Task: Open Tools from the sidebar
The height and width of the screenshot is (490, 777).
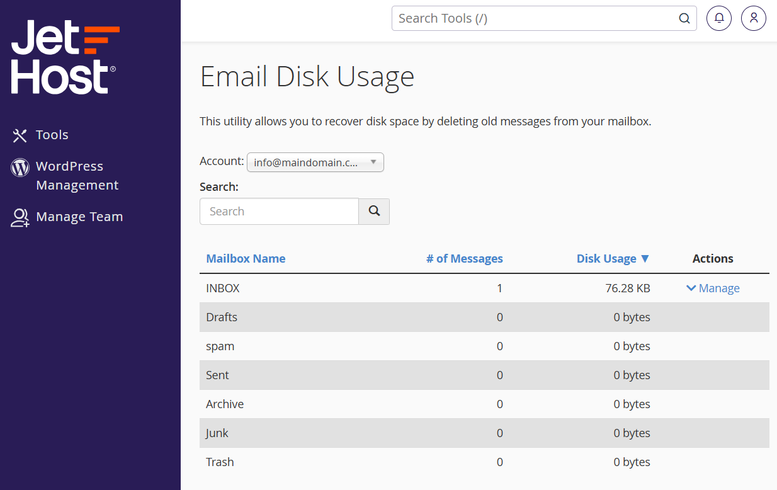Action: (52, 135)
